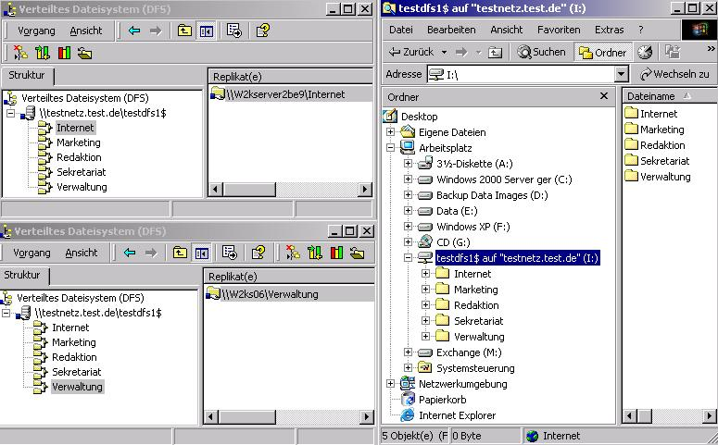Click Explorer history clock icon

tap(645, 52)
